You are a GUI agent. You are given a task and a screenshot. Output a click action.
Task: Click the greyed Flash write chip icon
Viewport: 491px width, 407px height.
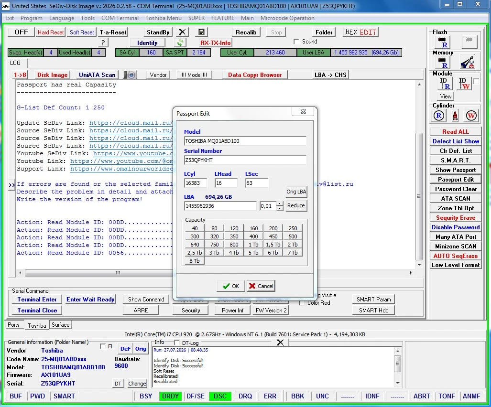click(x=469, y=42)
